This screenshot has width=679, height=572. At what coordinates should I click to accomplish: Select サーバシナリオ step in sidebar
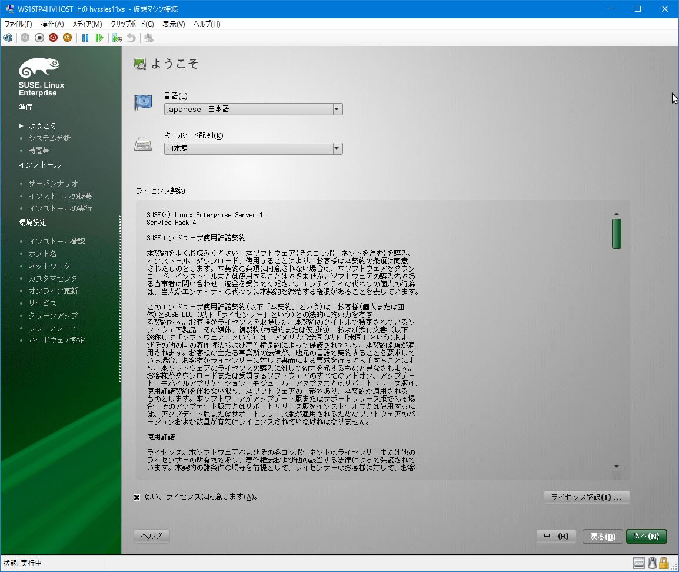[54, 183]
